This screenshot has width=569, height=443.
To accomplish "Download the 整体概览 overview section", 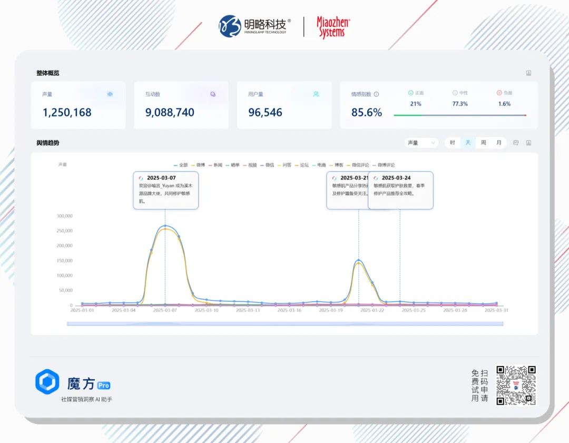I will point(528,73).
